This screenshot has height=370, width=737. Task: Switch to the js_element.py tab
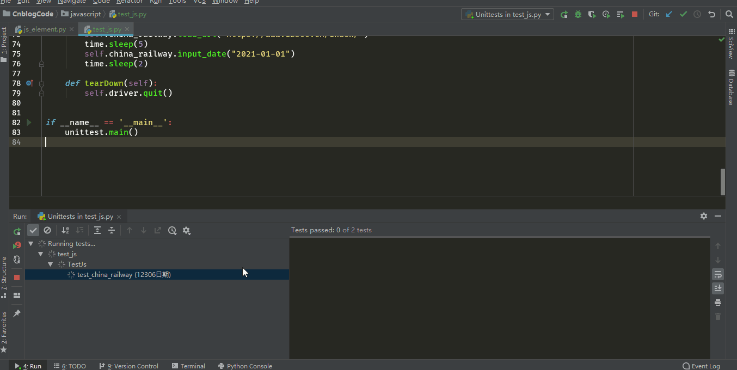tap(44, 29)
